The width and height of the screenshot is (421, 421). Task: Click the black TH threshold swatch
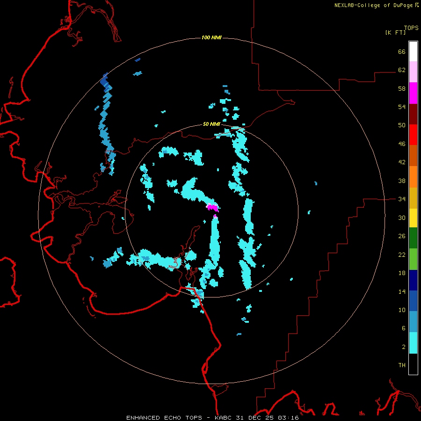[413, 364]
